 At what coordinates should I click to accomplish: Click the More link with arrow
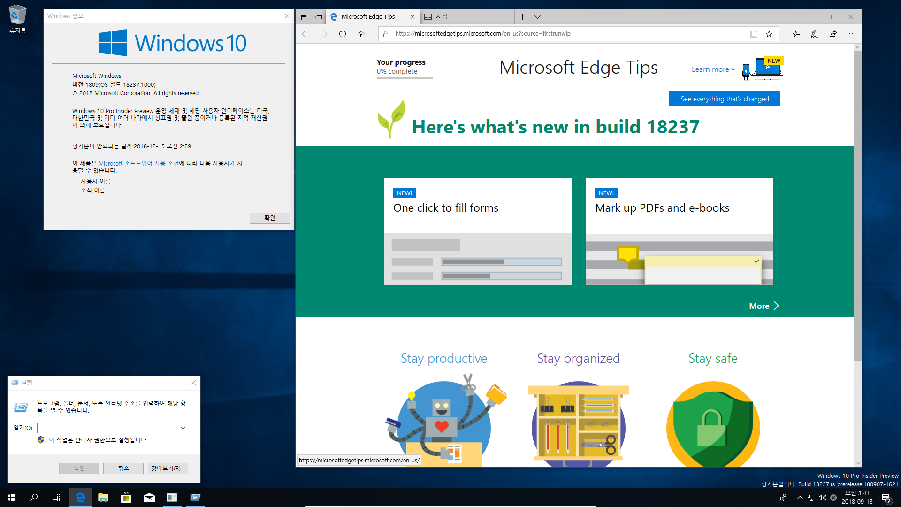coord(764,306)
